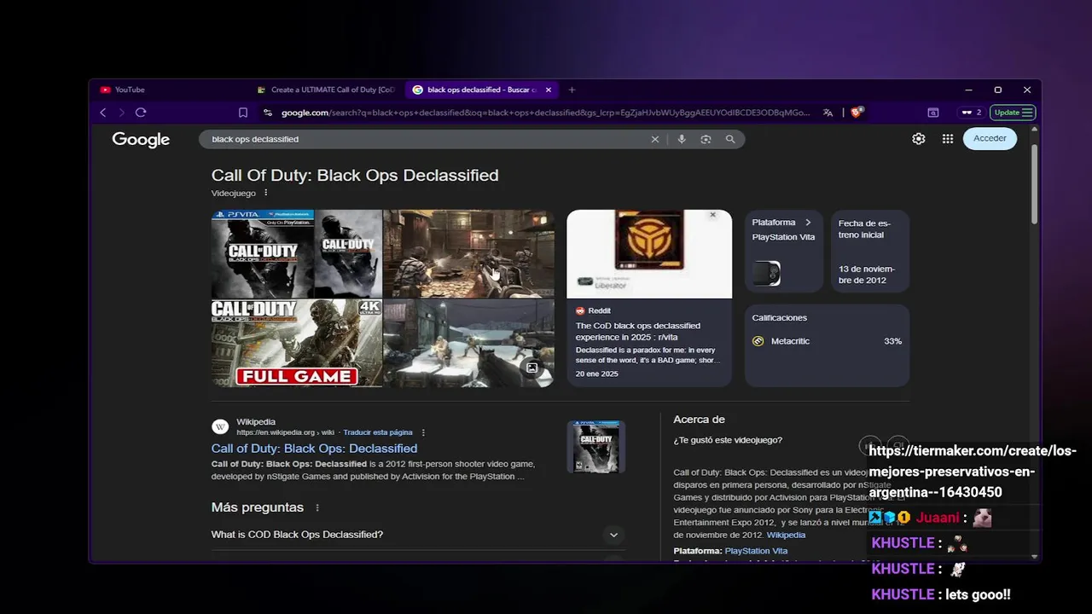The width and height of the screenshot is (1092, 614).
Task: Follow the Wikipedia link in Acerca de text
Action: (786, 536)
